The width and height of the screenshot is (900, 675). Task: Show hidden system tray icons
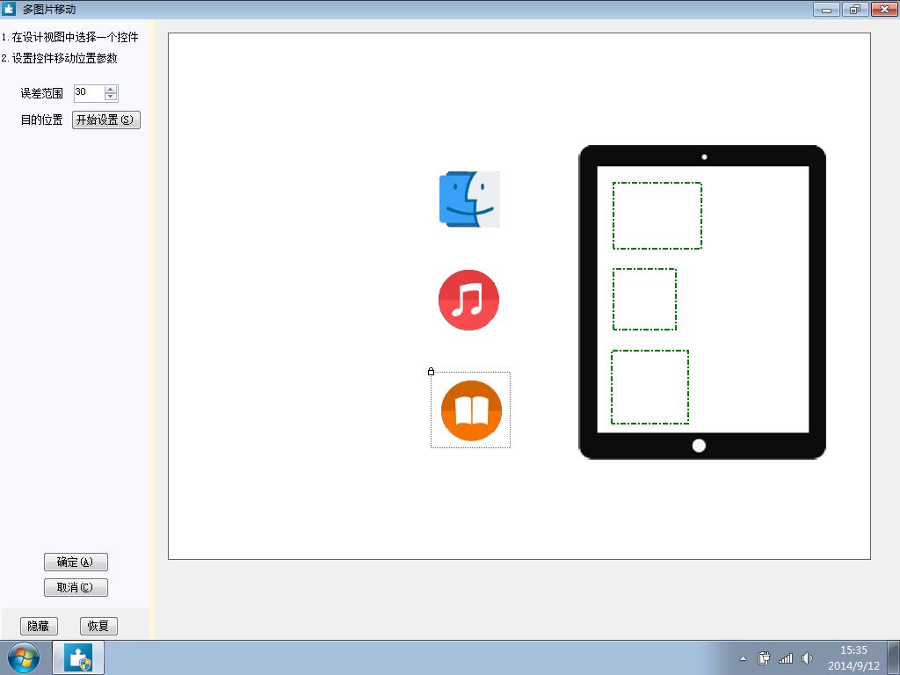[x=743, y=658]
